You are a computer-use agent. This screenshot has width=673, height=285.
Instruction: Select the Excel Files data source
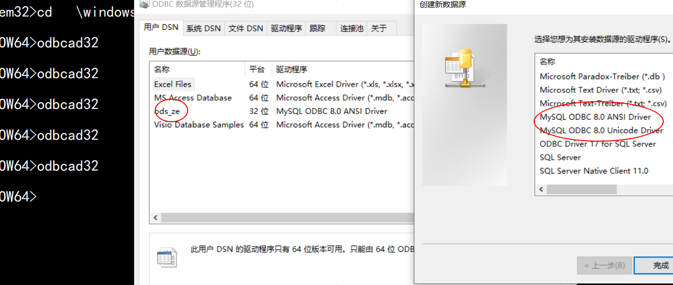(x=173, y=84)
